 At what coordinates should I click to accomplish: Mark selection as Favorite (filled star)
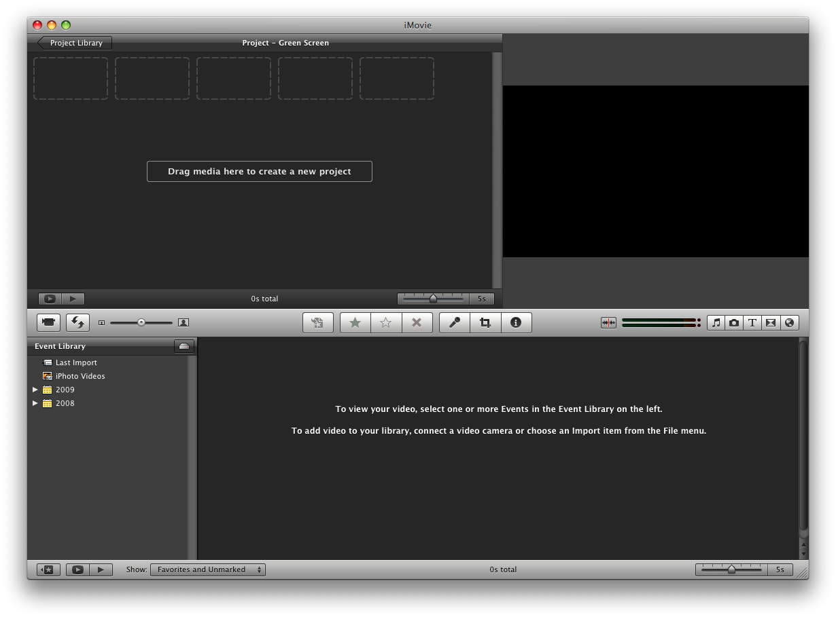click(355, 322)
